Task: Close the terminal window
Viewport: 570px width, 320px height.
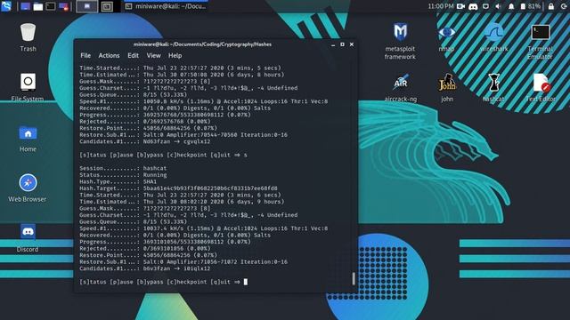Action: click(352, 44)
